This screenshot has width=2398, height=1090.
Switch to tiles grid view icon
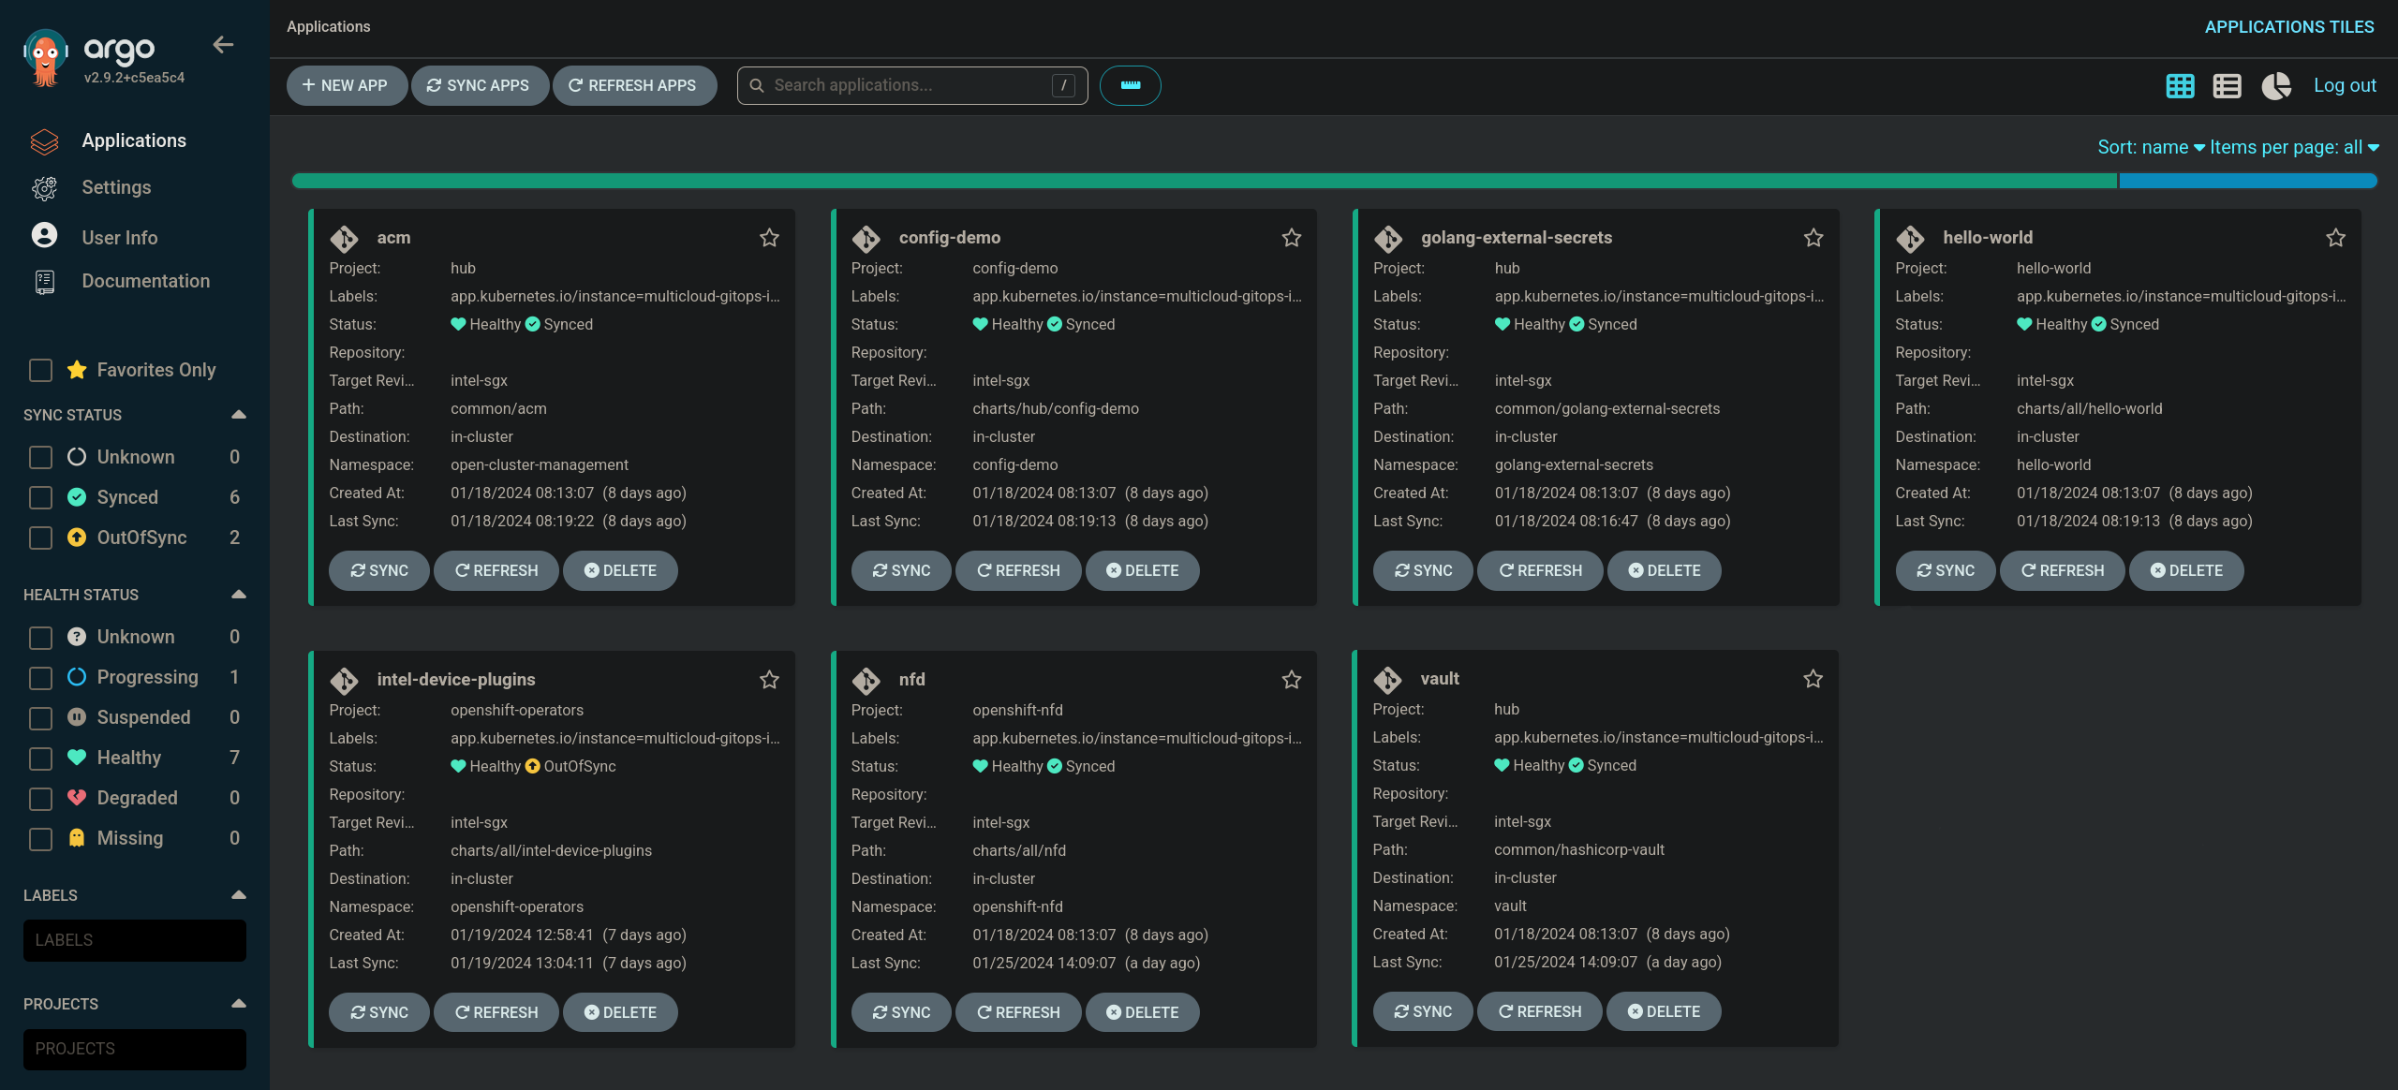pos(2180,86)
